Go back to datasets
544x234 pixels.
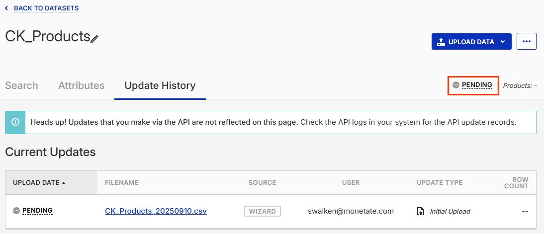click(x=46, y=8)
